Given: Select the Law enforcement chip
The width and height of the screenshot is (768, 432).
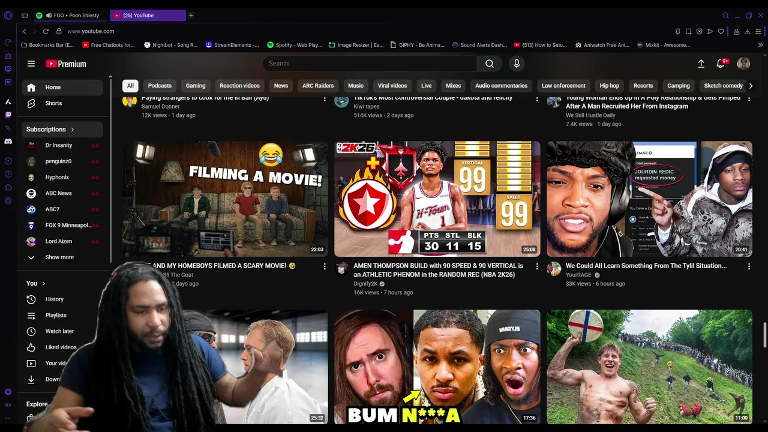Looking at the screenshot, I should [563, 86].
